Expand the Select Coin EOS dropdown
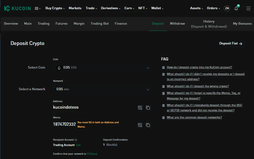 pyautogui.click(x=103, y=68)
